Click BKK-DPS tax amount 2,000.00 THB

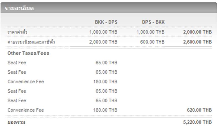(103, 42)
